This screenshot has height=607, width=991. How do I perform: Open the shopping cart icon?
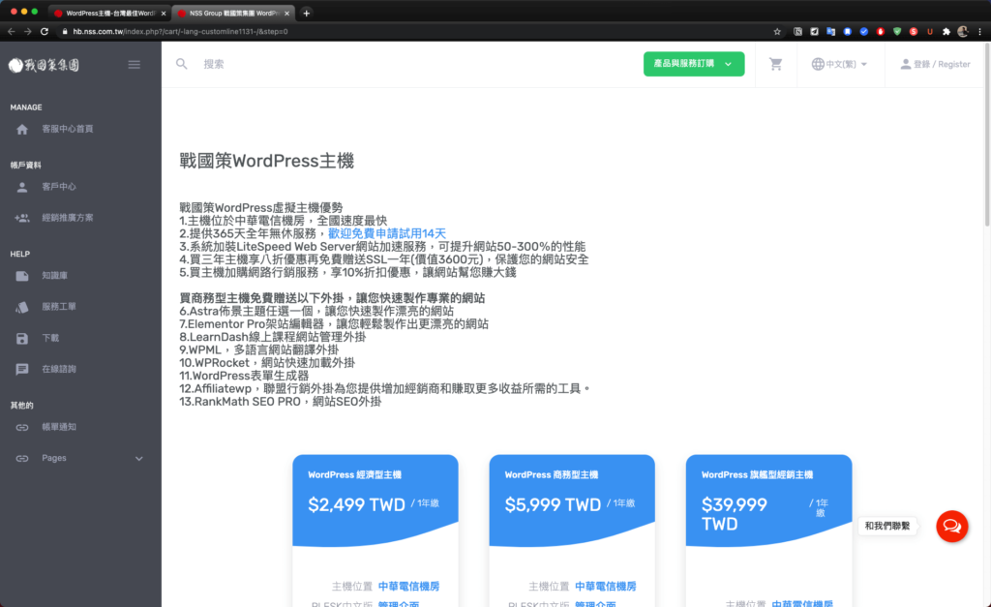775,64
